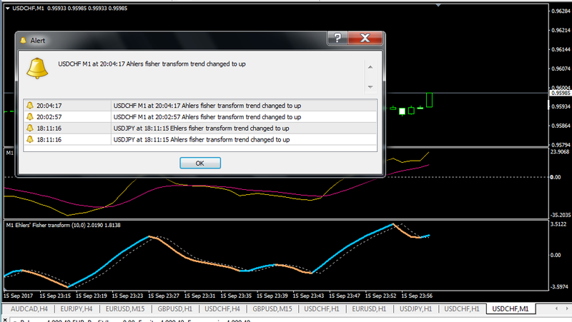
Task: Switch to the GBPUSD,M15 chart tab
Action: [272, 309]
